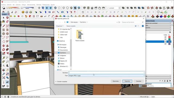Toggle Visible checkbox in highlighted blue layer row

click(x=165, y=42)
